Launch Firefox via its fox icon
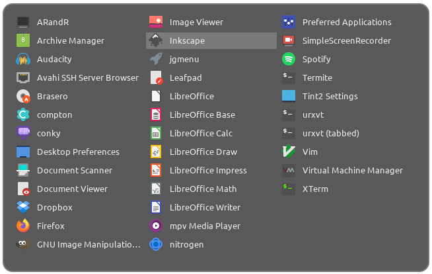The width and height of the screenshot is (432, 274). pos(23,226)
